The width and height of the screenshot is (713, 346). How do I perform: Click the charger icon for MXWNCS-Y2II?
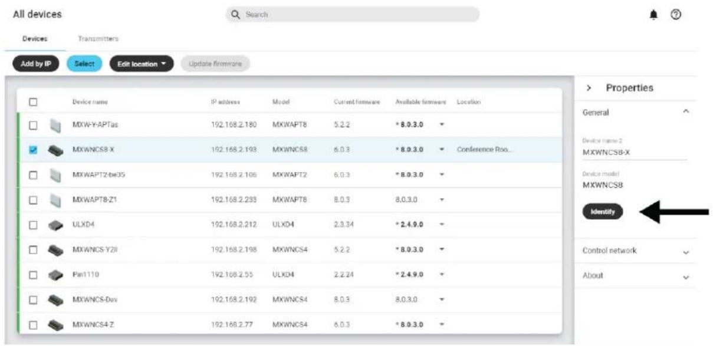click(x=55, y=250)
